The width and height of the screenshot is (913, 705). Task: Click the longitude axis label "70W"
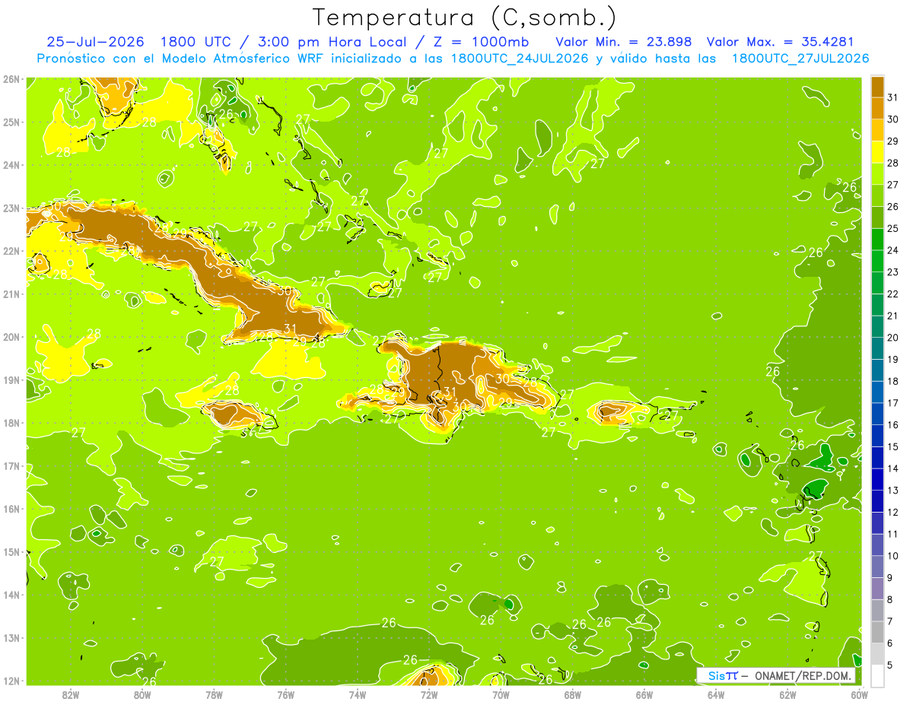coord(501,694)
